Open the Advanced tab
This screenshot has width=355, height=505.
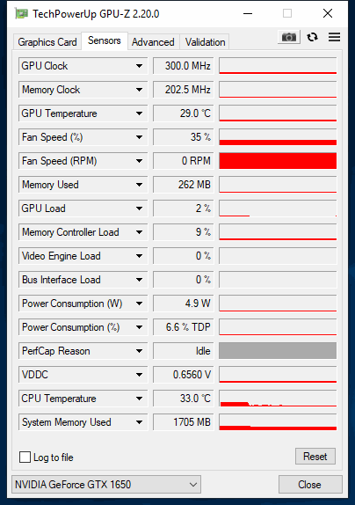153,42
